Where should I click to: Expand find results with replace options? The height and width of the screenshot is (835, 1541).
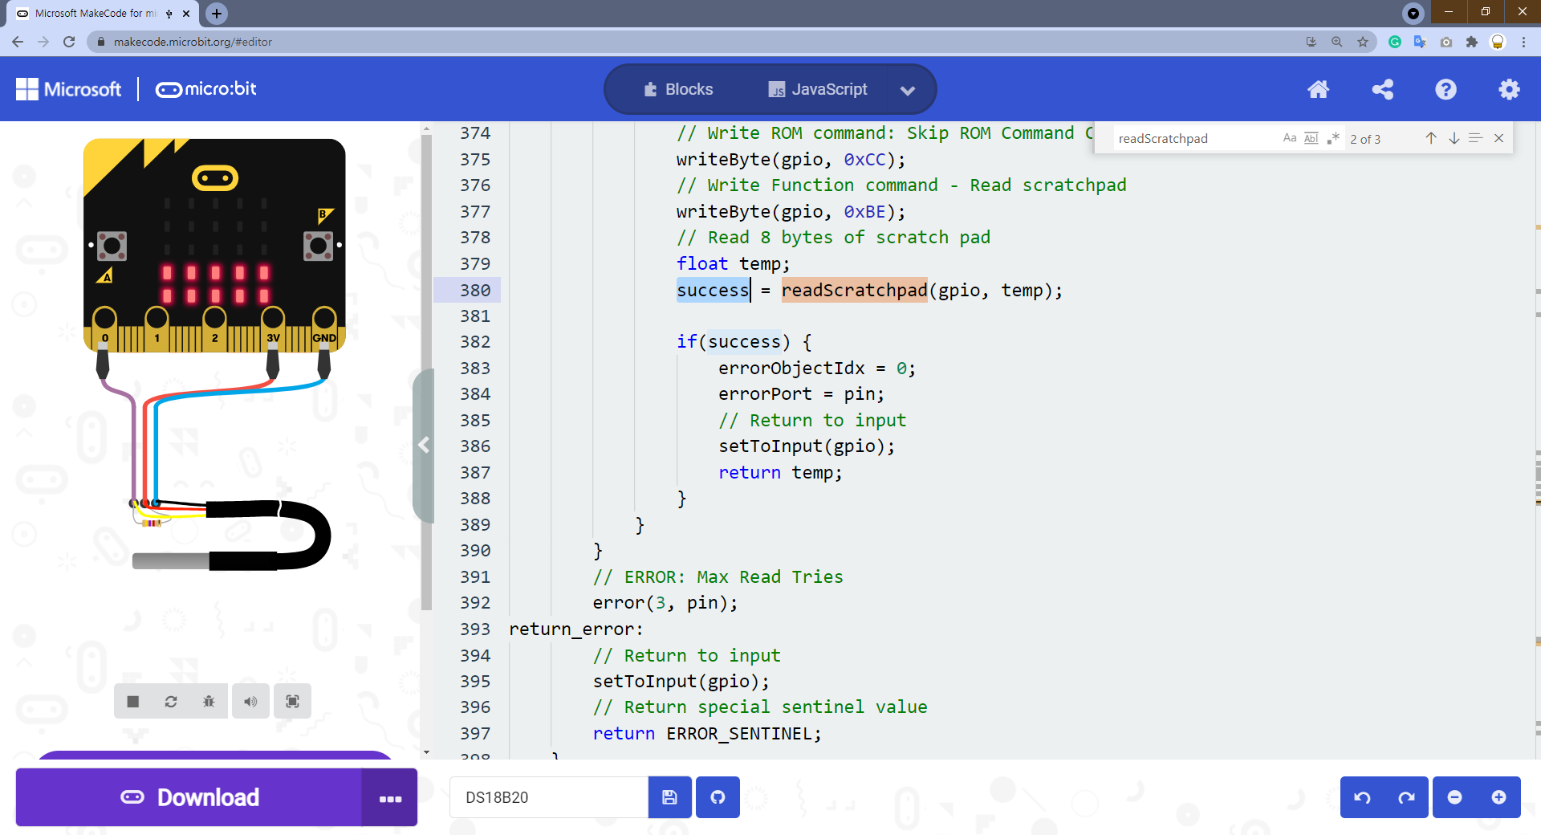coord(1475,138)
